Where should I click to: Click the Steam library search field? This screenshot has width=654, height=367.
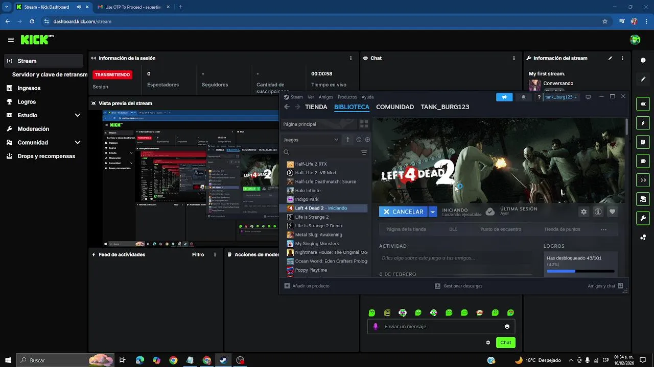[x=321, y=152]
